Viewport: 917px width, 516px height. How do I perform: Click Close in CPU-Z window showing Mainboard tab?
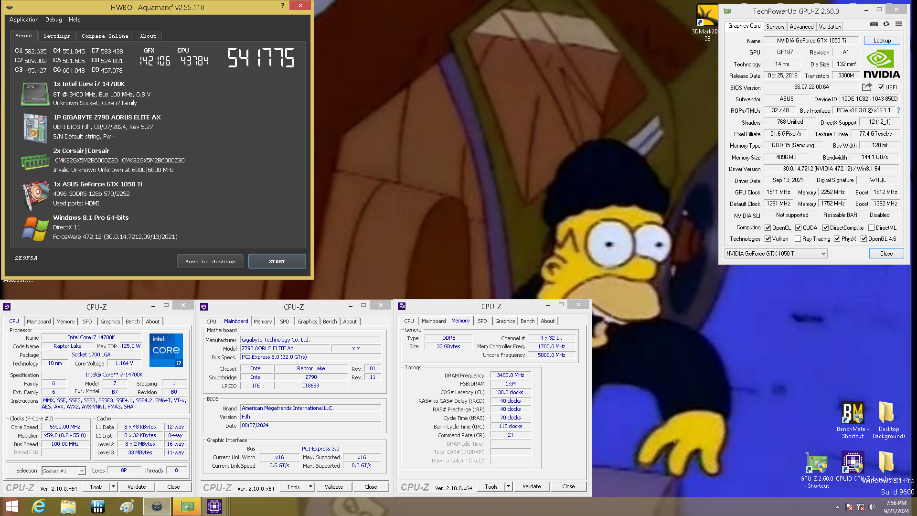click(371, 487)
